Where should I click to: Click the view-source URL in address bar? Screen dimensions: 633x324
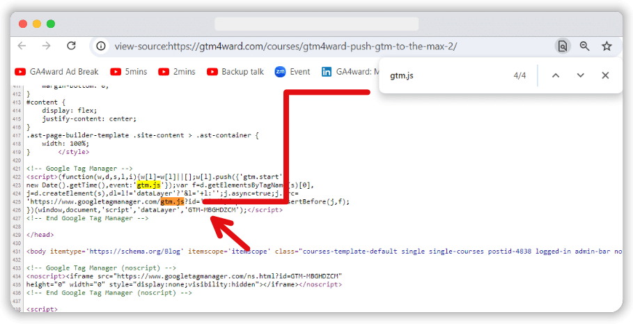(x=286, y=47)
